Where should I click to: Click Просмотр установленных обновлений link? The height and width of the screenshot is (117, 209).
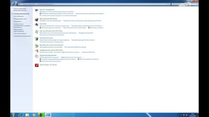click(x=52, y=35)
